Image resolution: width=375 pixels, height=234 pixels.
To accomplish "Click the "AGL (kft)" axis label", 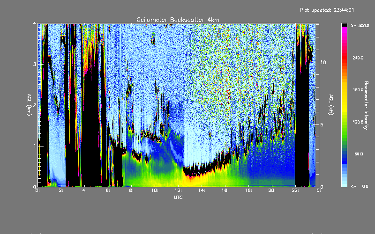I will pyautogui.click(x=331, y=105).
